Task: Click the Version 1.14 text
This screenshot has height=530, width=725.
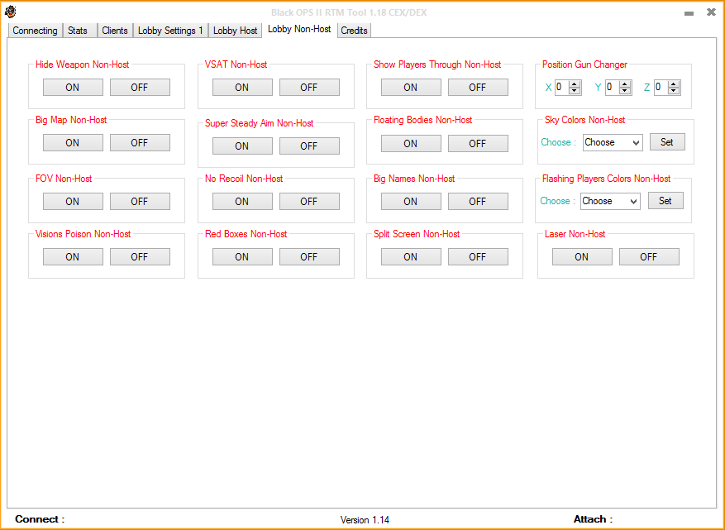Action: 365,520
